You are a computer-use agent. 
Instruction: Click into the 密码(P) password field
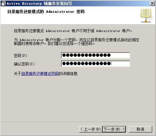click(x=95, y=55)
